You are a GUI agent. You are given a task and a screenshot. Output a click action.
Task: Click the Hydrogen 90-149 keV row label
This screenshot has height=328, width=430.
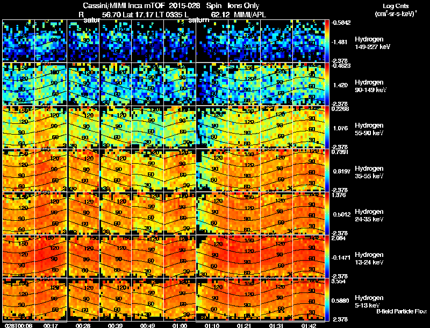point(371,86)
